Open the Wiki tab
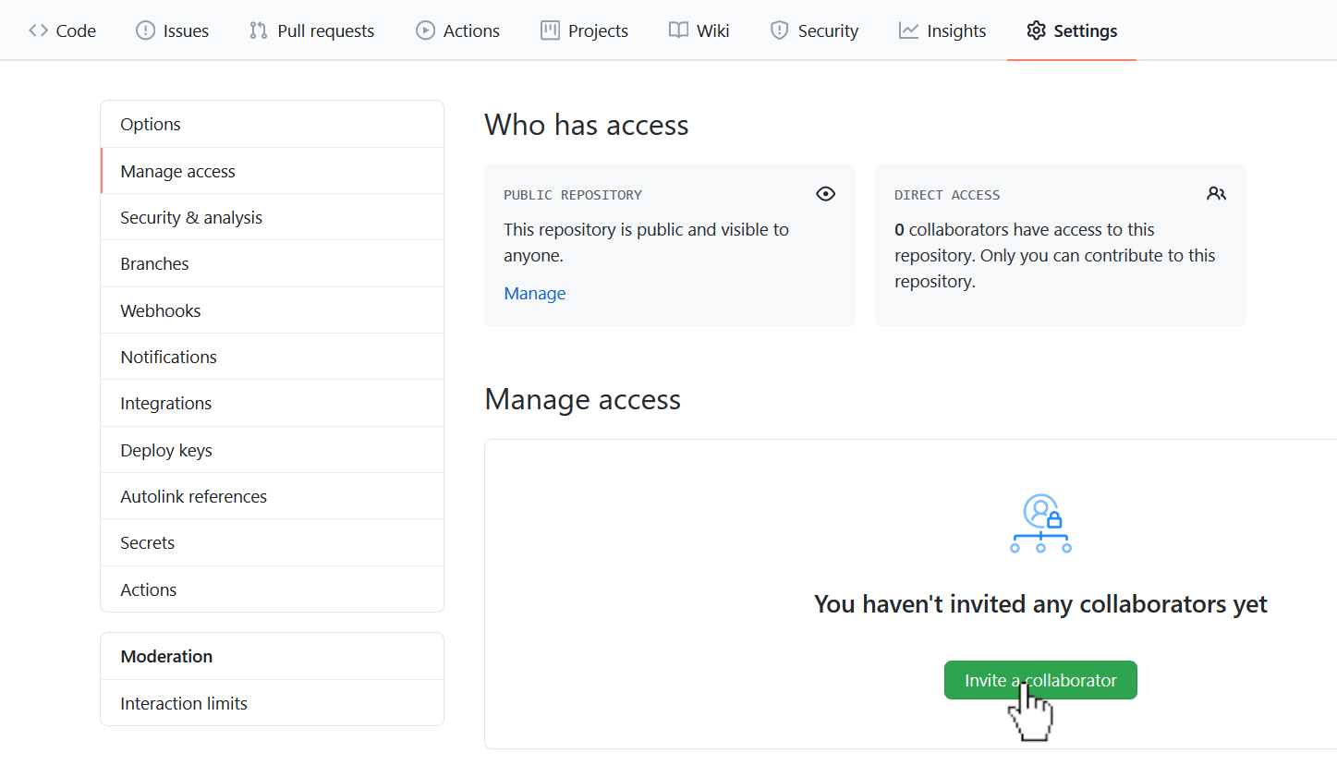This screenshot has width=1337, height=765. [699, 30]
